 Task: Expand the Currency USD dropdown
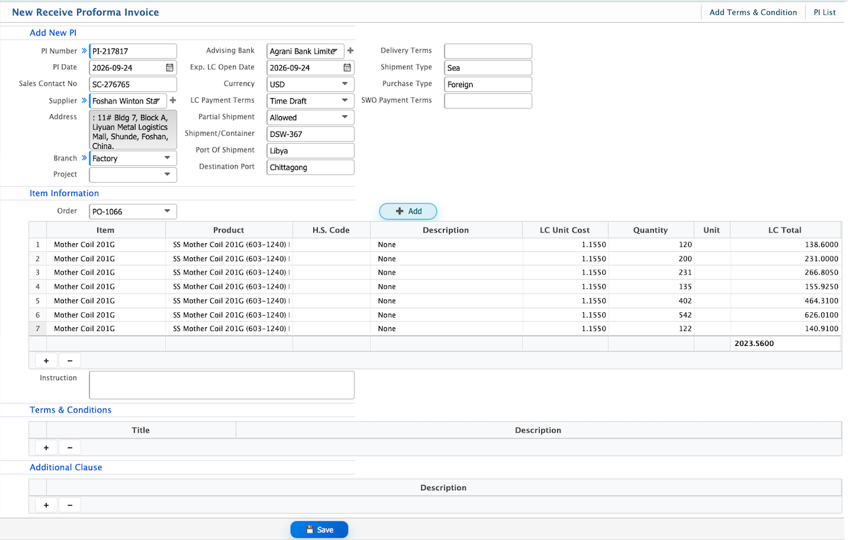pos(310,84)
